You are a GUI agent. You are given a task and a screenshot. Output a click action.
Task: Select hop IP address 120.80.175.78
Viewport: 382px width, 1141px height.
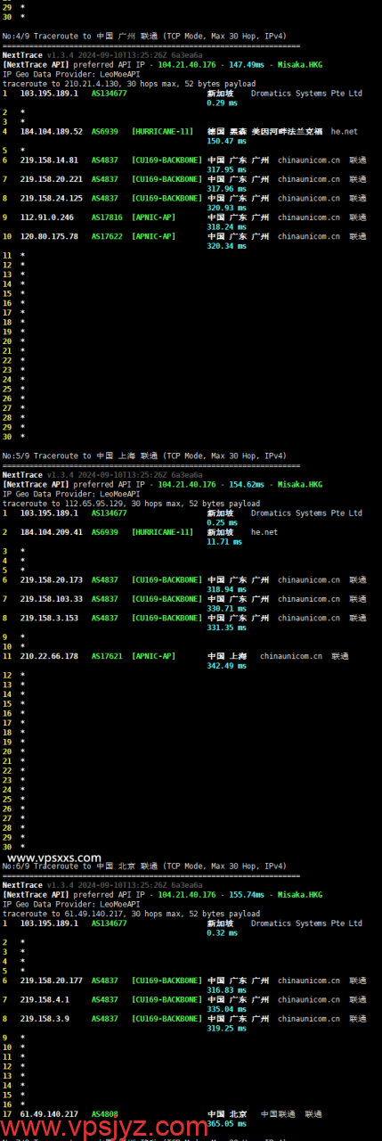[x=49, y=236]
